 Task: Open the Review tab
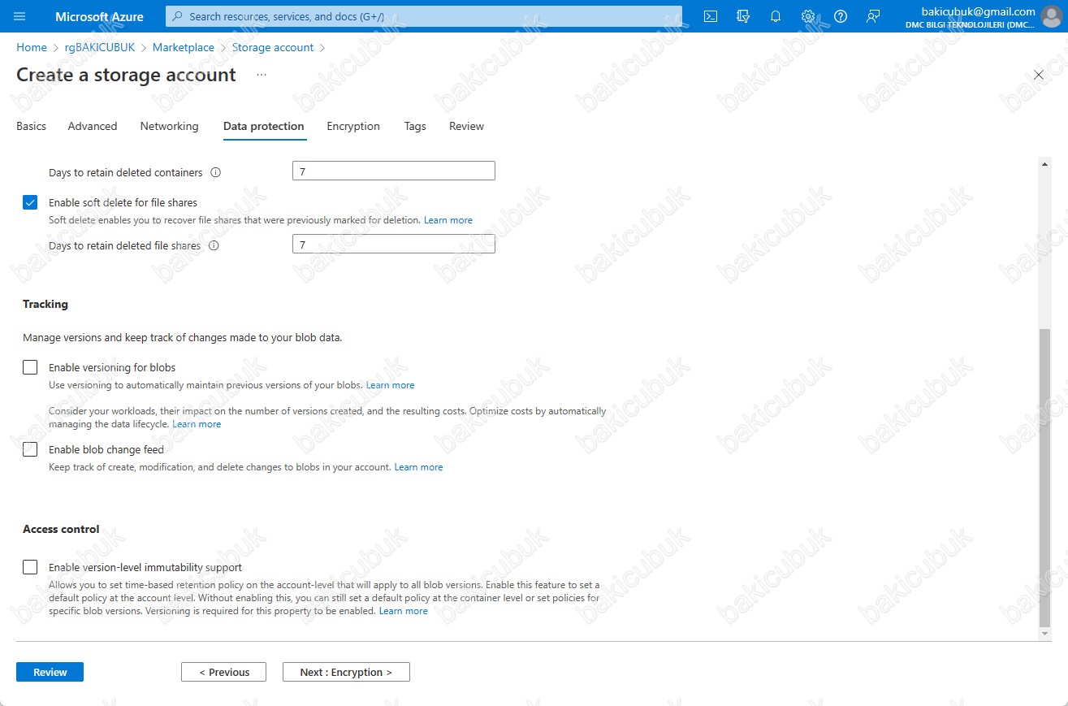pos(466,126)
